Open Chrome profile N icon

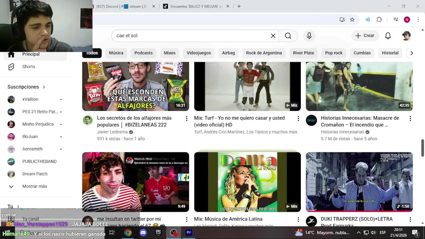(407, 20)
